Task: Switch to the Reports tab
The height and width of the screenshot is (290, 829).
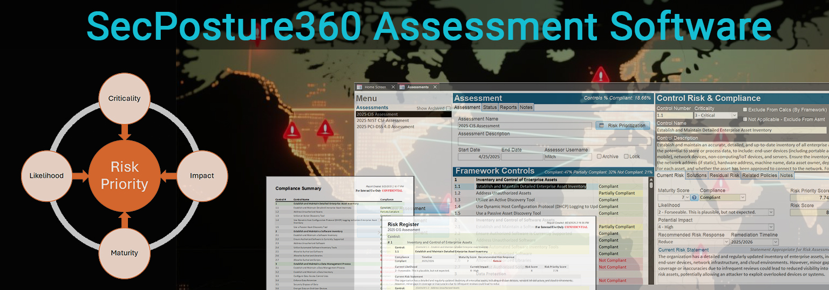Action: (508, 107)
